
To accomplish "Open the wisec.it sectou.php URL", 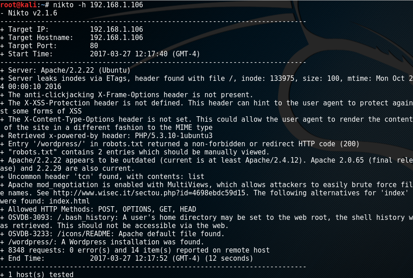I will click(149, 193).
